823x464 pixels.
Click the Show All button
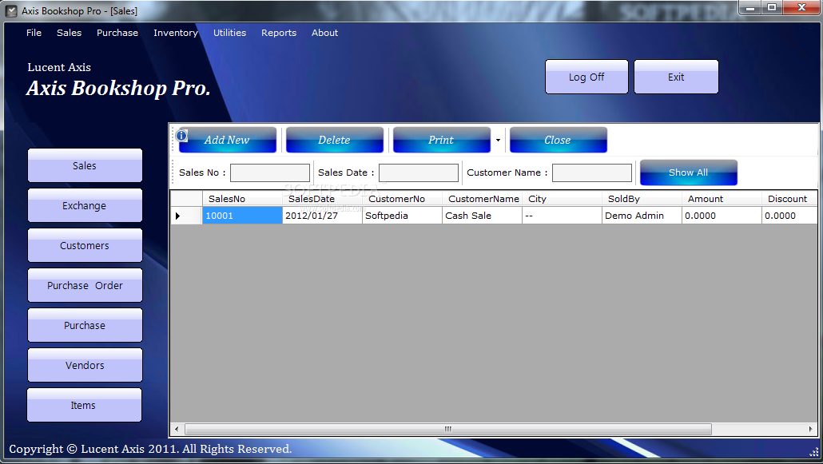point(688,173)
